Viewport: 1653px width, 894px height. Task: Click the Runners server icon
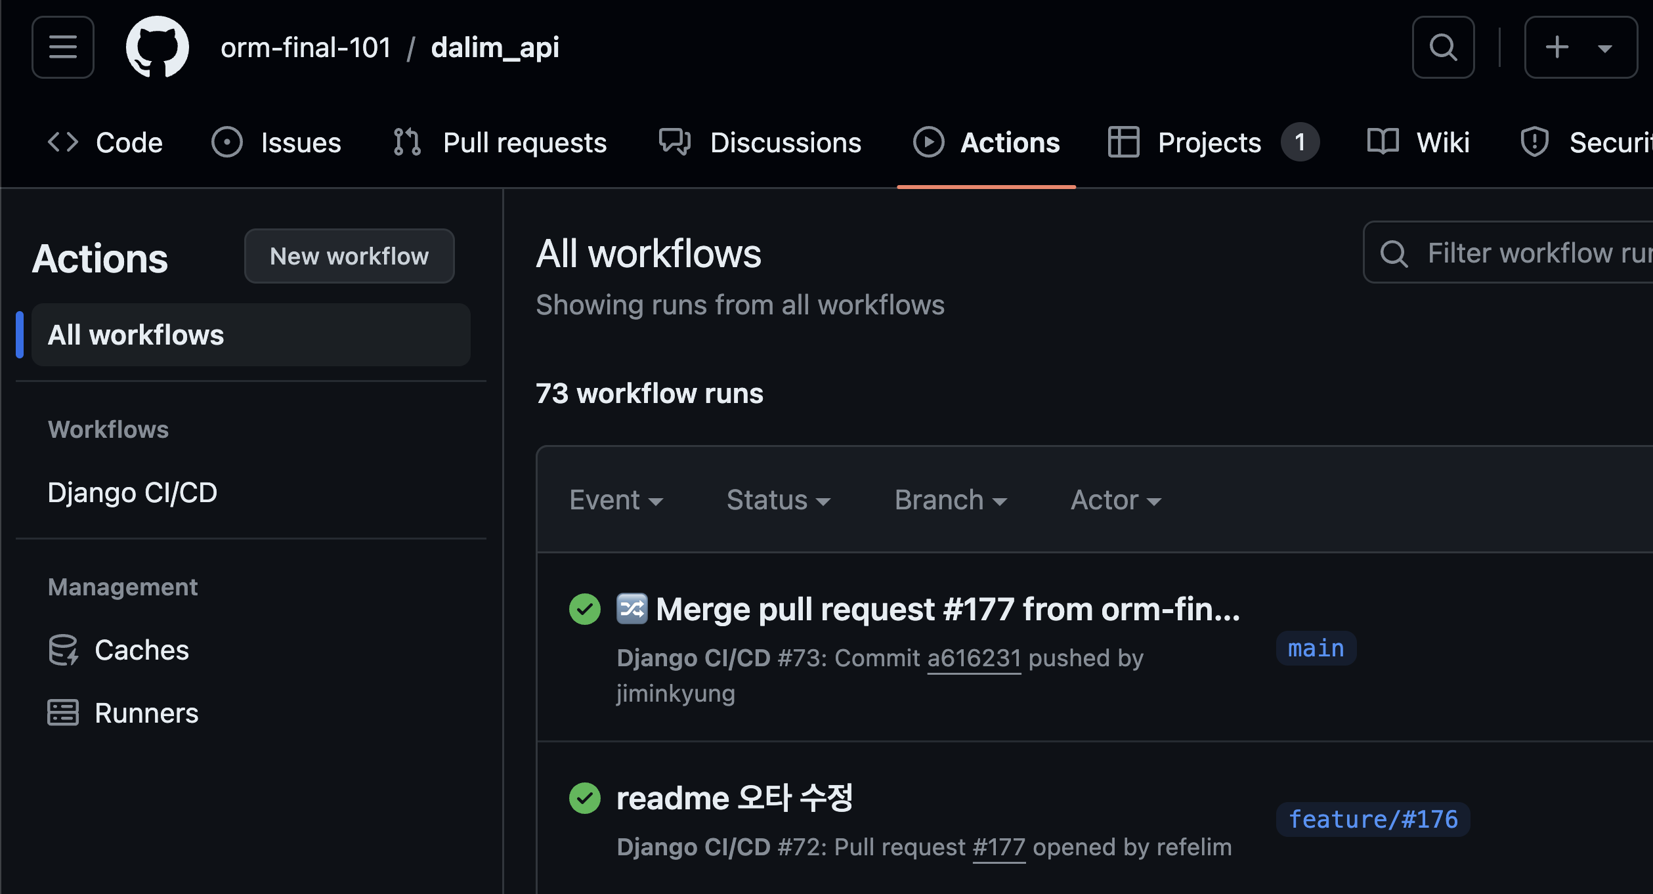[x=63, y=713]
